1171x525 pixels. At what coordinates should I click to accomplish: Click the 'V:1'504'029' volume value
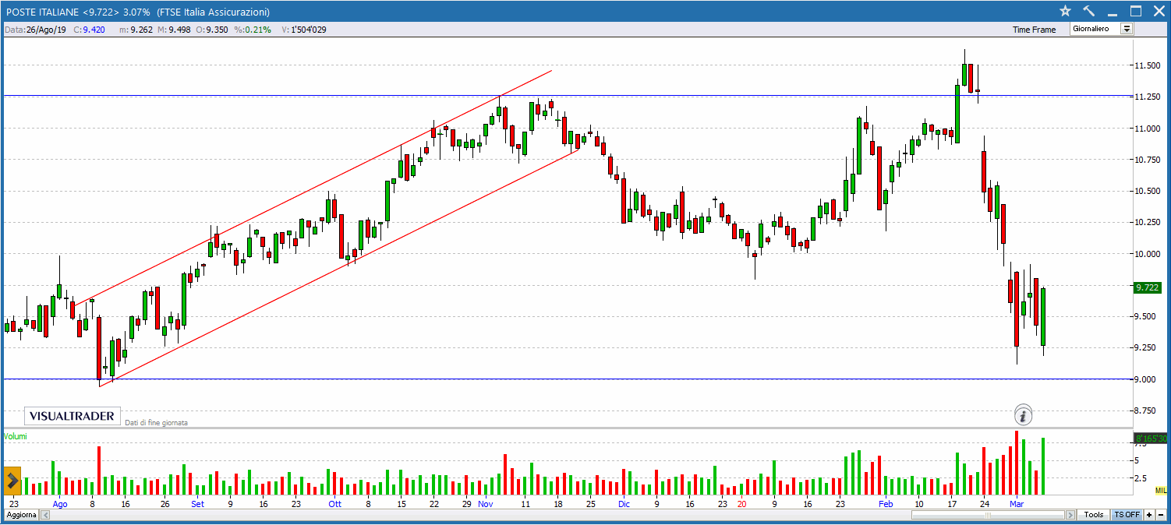pyautogui.click(x=303, y=30)
